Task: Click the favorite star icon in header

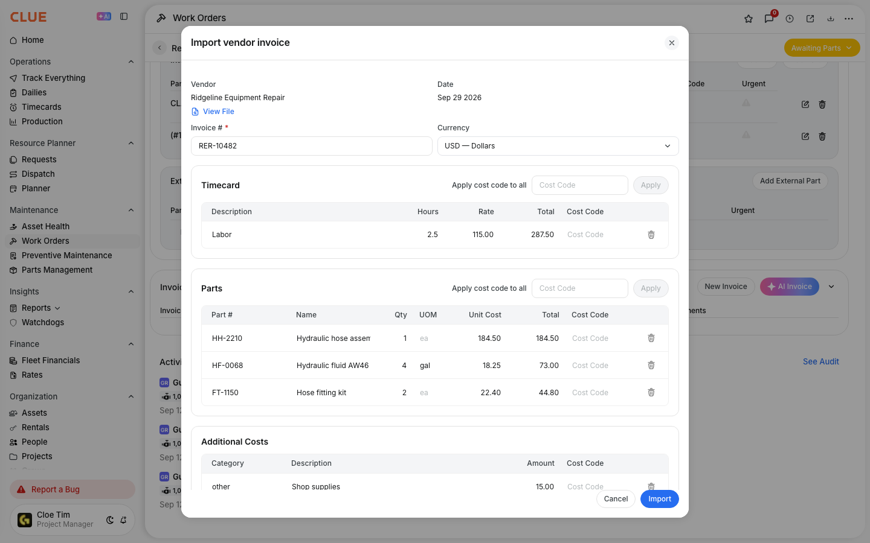Action: click(x=749, y=19)
